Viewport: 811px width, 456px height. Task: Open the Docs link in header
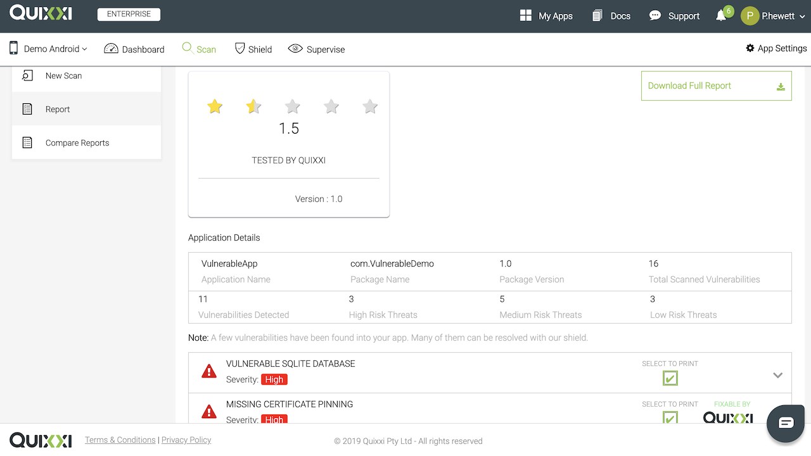pos(611,16)
